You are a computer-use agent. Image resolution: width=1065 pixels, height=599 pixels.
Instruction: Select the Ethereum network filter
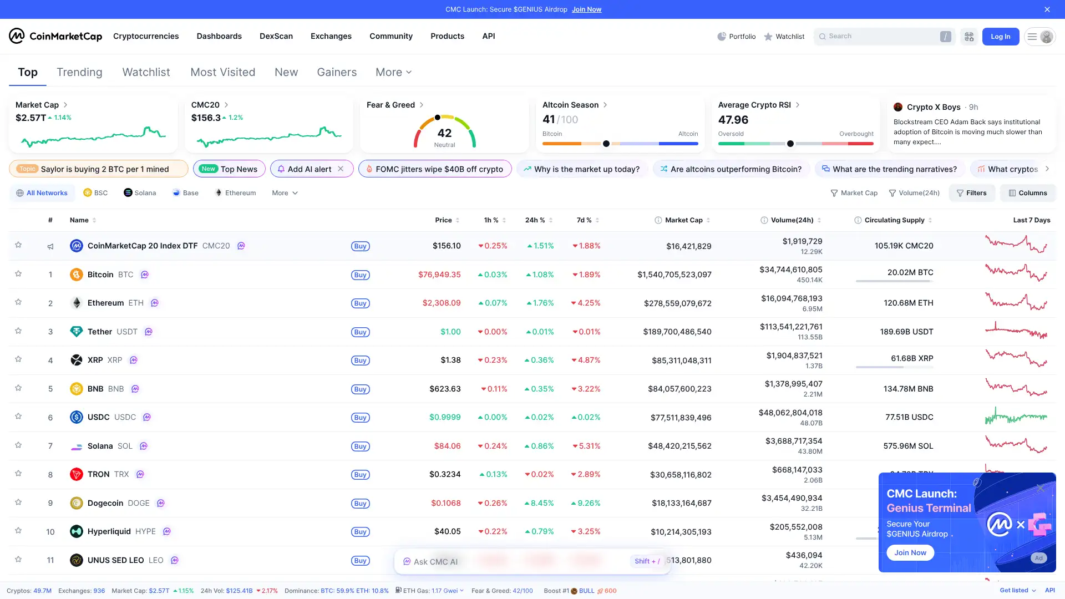tap(235, 193)
